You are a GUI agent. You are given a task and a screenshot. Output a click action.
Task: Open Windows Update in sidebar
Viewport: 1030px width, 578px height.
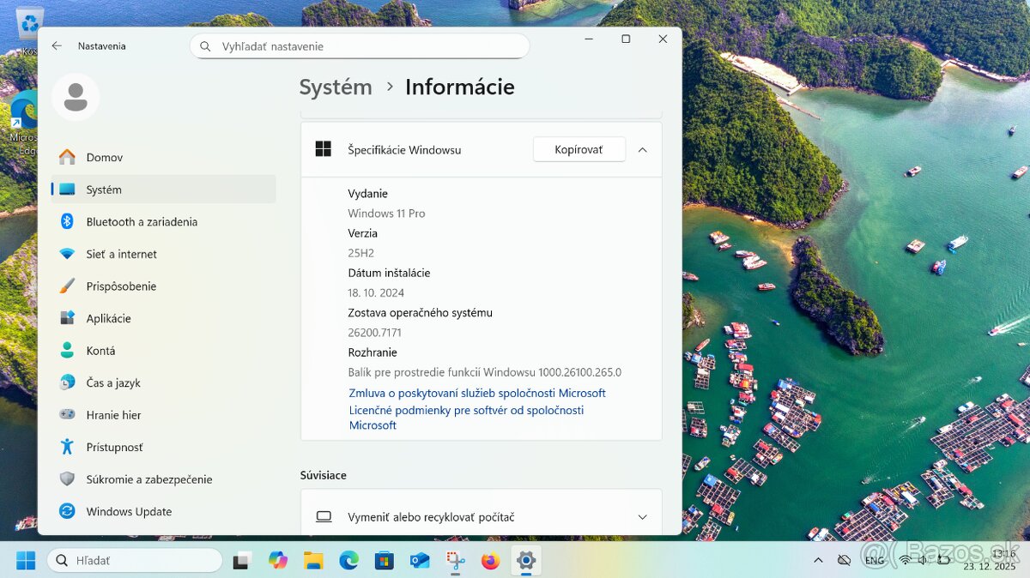coord(129,512)
